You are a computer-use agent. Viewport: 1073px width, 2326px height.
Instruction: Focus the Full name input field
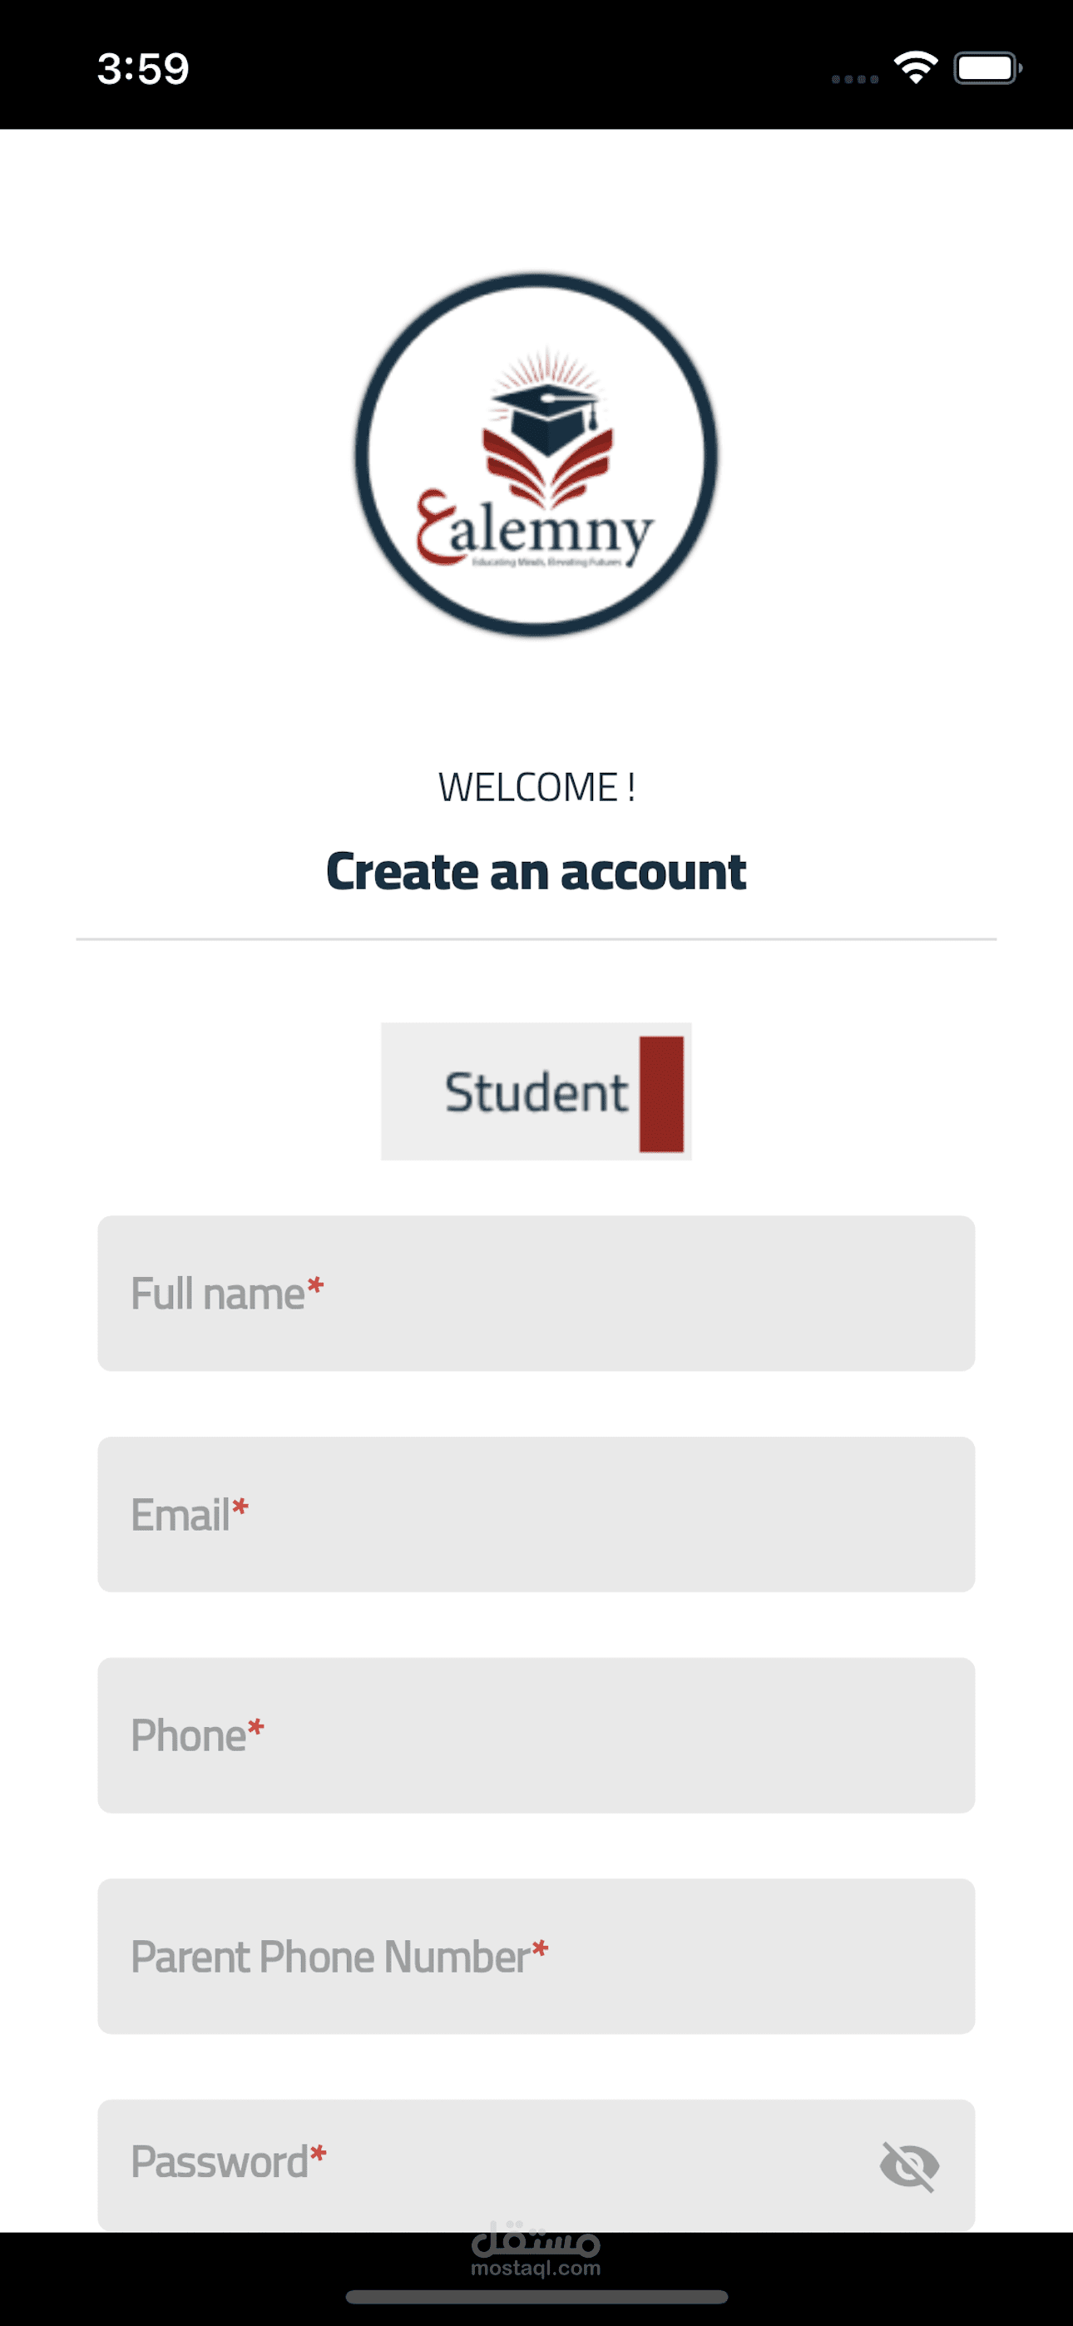(536, 1293)
